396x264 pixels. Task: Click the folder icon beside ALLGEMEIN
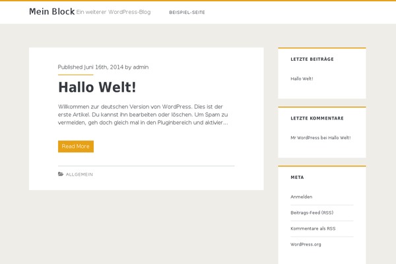pos(61,174)
